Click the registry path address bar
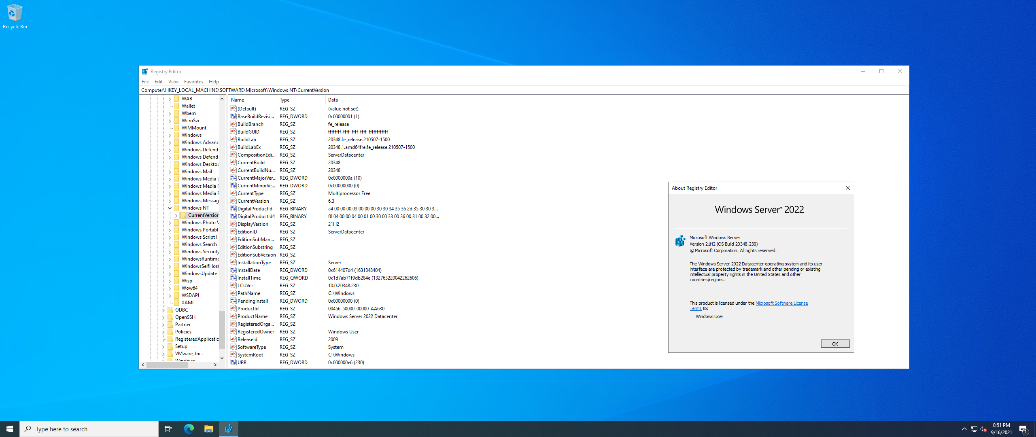 (x=524, y=90)
